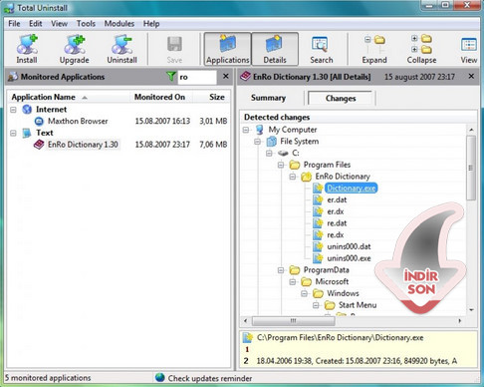Image resolution: width=484 pixels, height=387 pixels.
Task: Click the Check updates reminder status item
Action: point(210,378)
